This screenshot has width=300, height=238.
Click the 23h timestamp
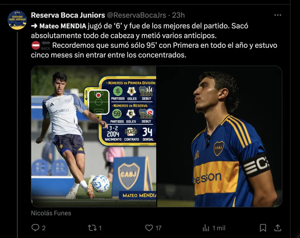point(178,15)
